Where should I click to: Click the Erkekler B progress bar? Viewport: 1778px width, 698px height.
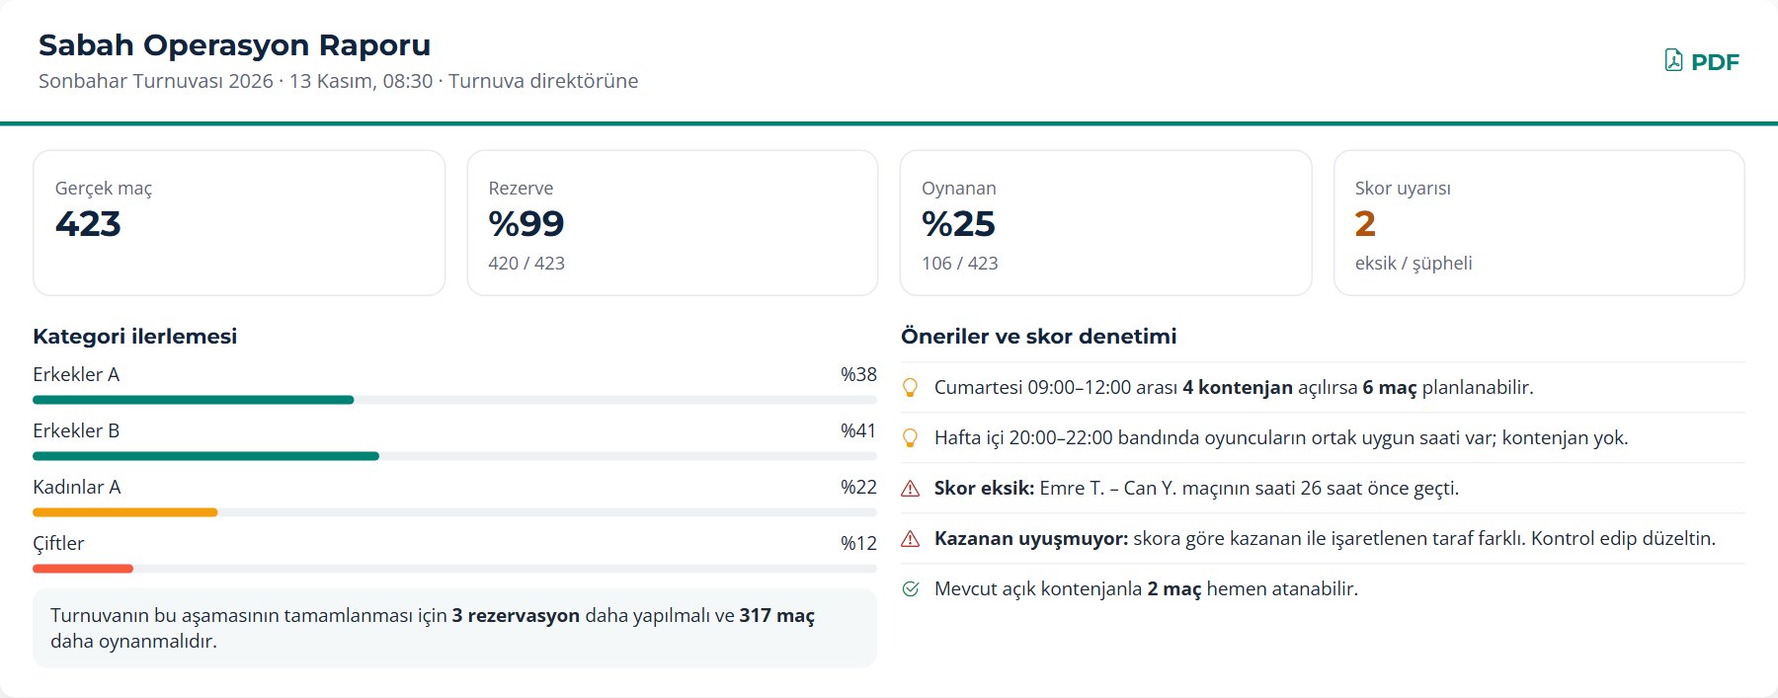(454, 456)
